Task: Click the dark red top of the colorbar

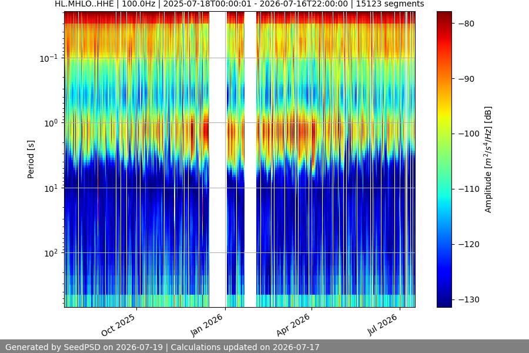Action: [x=444, y=16]
